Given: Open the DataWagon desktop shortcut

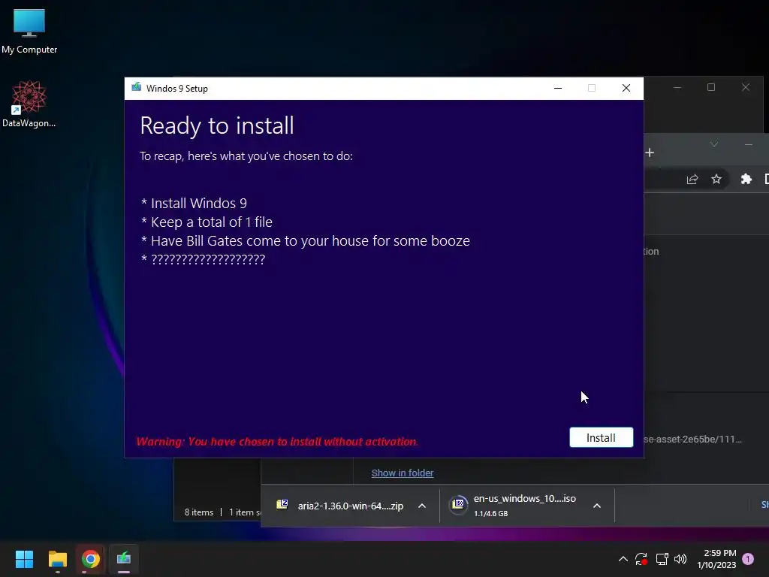Looking at the screenshot, I should point(29,104).
